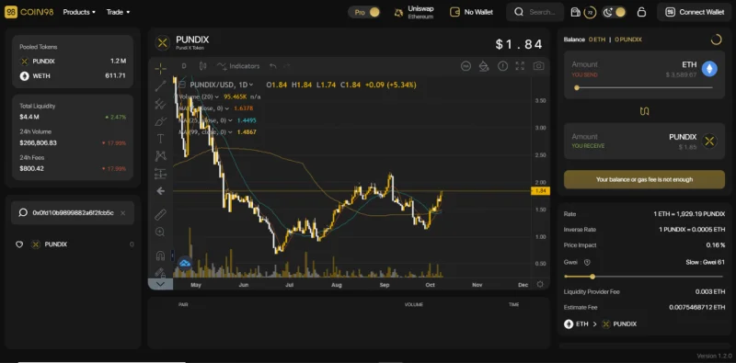Collapse the drawing toolbar with bottom chevron

coord(160,284)
